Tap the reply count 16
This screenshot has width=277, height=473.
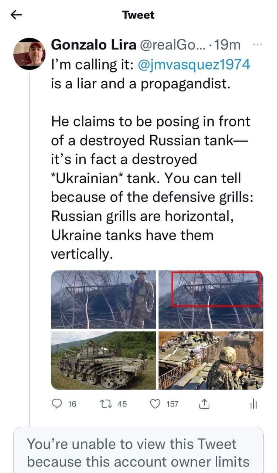[x=72, y=404]
